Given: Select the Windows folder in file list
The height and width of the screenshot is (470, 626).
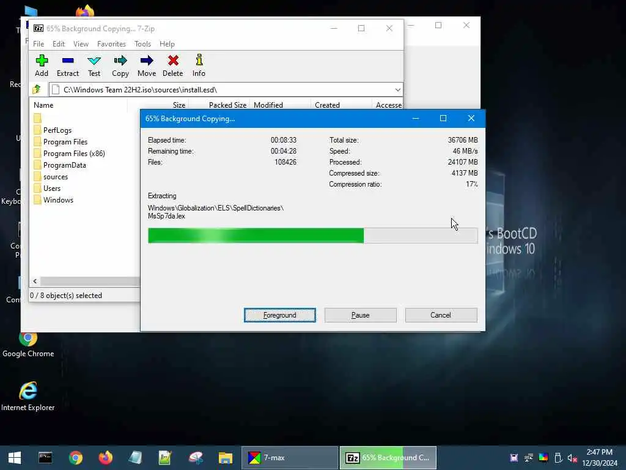Looking at the screenshot, I should pos(58,200).
